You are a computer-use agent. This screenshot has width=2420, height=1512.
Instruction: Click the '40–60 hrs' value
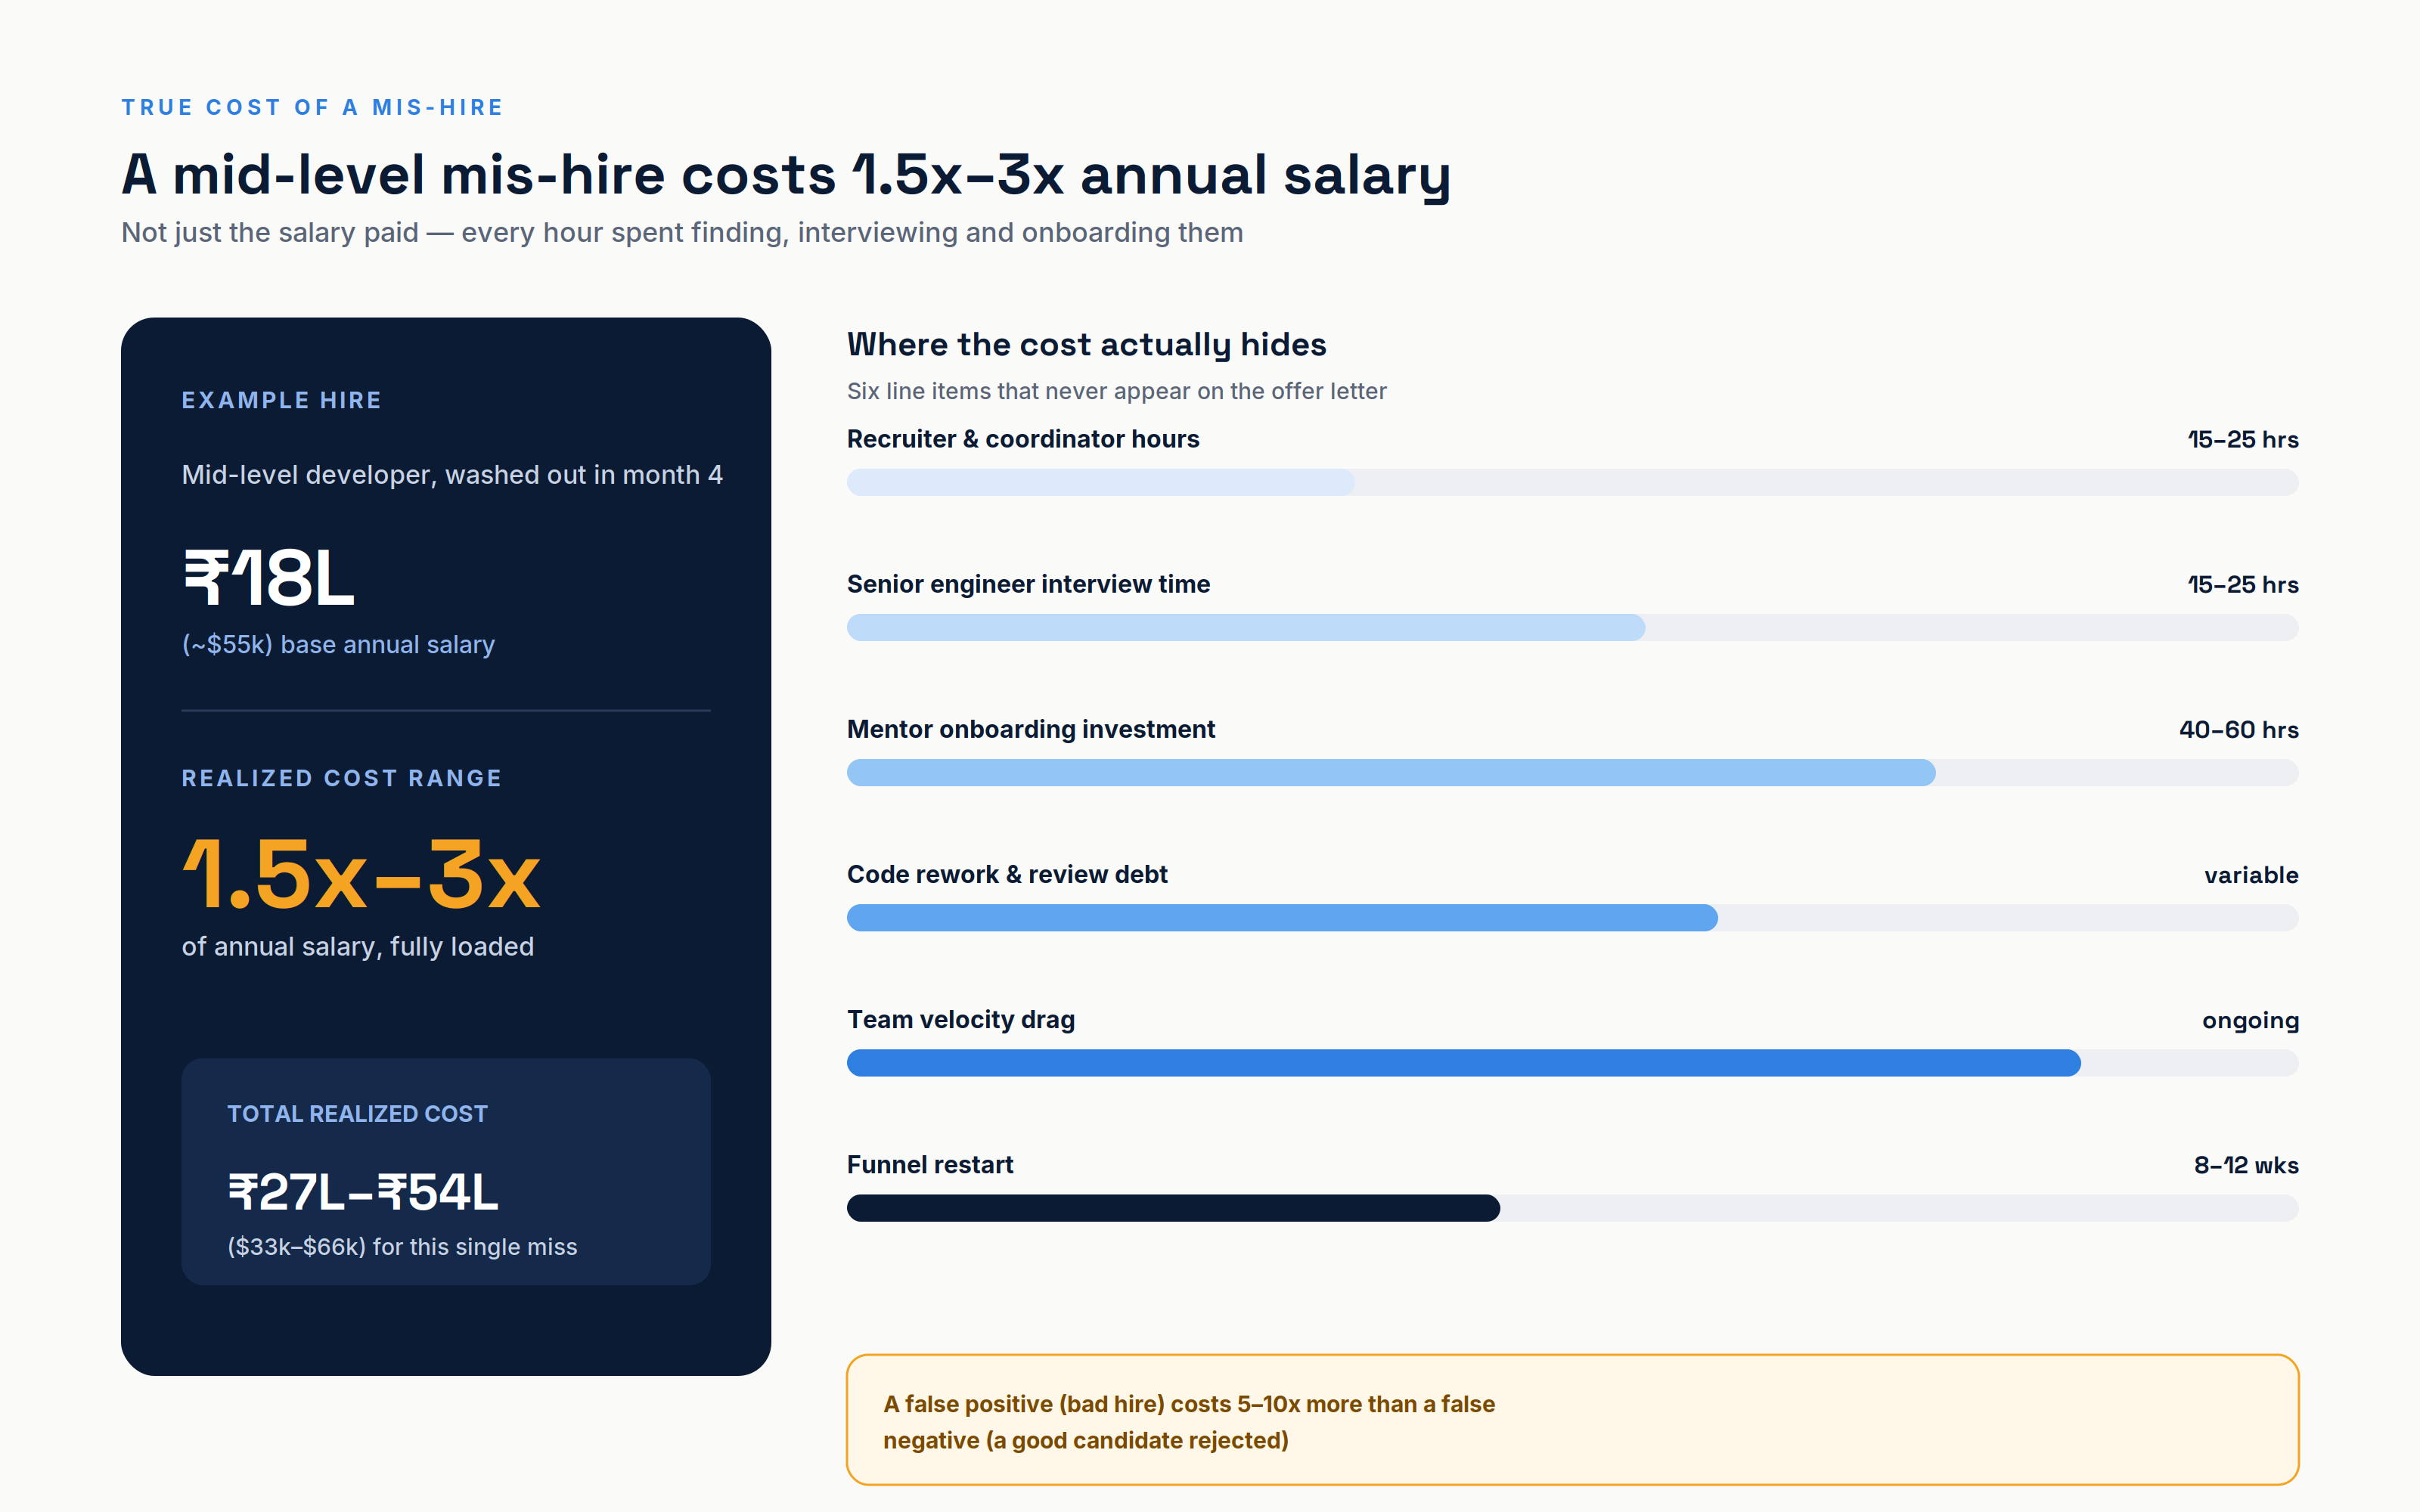2238,730
